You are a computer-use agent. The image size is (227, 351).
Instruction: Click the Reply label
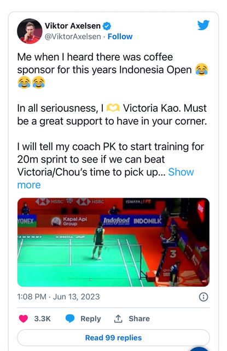coord(91,319)
